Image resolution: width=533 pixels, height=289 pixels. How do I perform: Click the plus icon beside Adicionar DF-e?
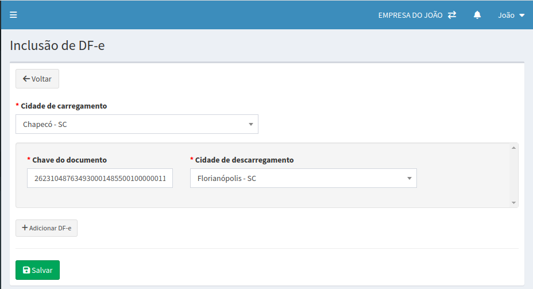point(25,228)
